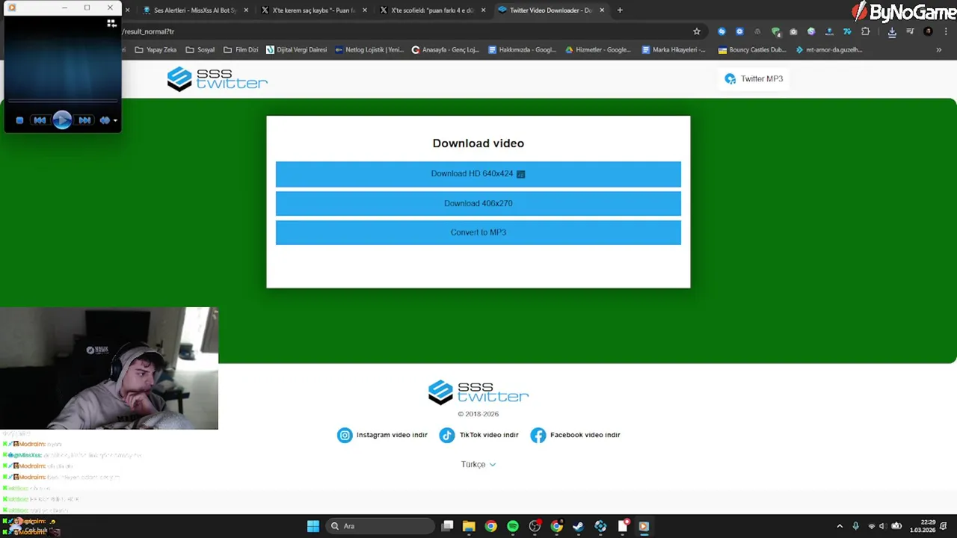The height and width of the screenshot is (538, 957).
Task: Open Task View on the taskbar
Action: [447, 526]
